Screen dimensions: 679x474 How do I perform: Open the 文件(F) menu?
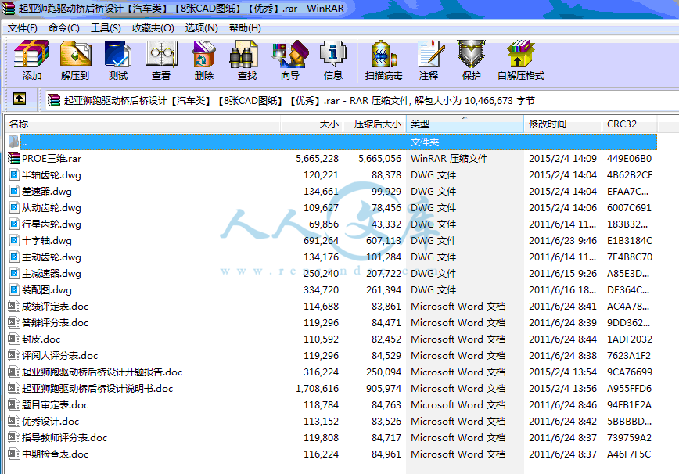pos(23,28)
